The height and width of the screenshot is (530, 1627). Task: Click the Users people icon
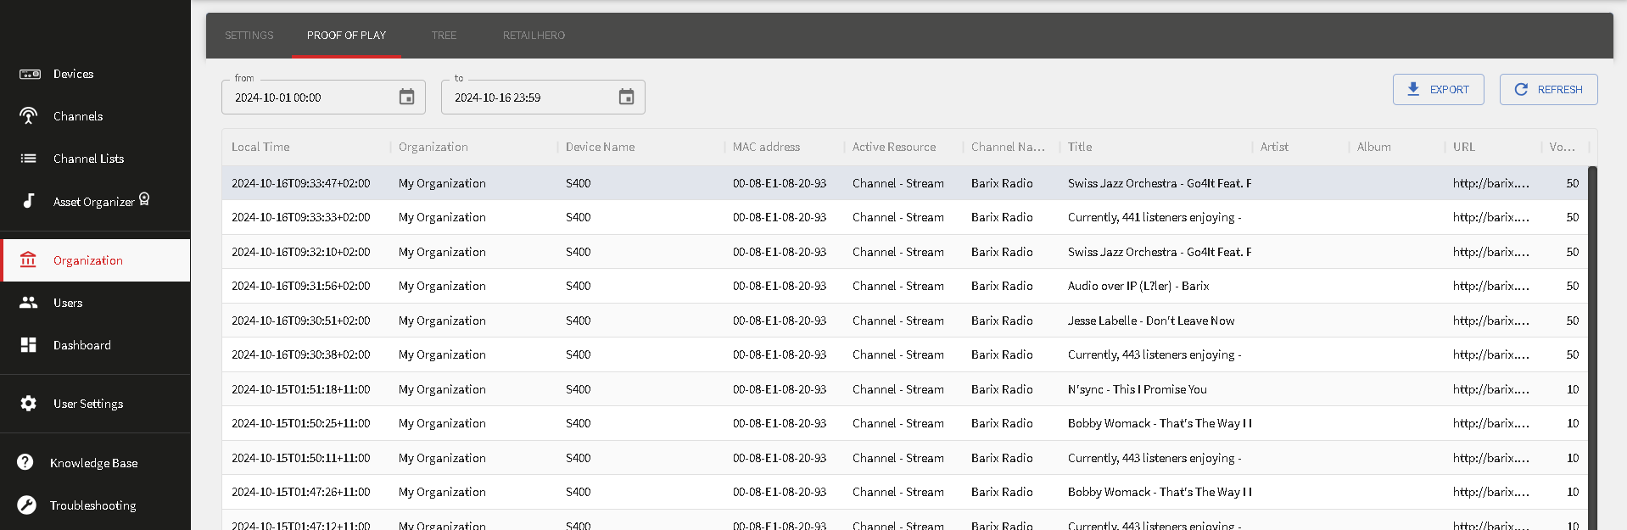click(x=29, y=303)
